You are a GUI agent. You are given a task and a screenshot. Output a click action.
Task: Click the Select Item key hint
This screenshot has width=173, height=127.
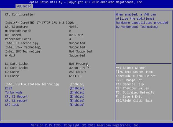[134, 72]
